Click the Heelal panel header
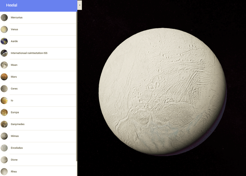The width and height of the screenshot is (246, 176). pos(38,6)
